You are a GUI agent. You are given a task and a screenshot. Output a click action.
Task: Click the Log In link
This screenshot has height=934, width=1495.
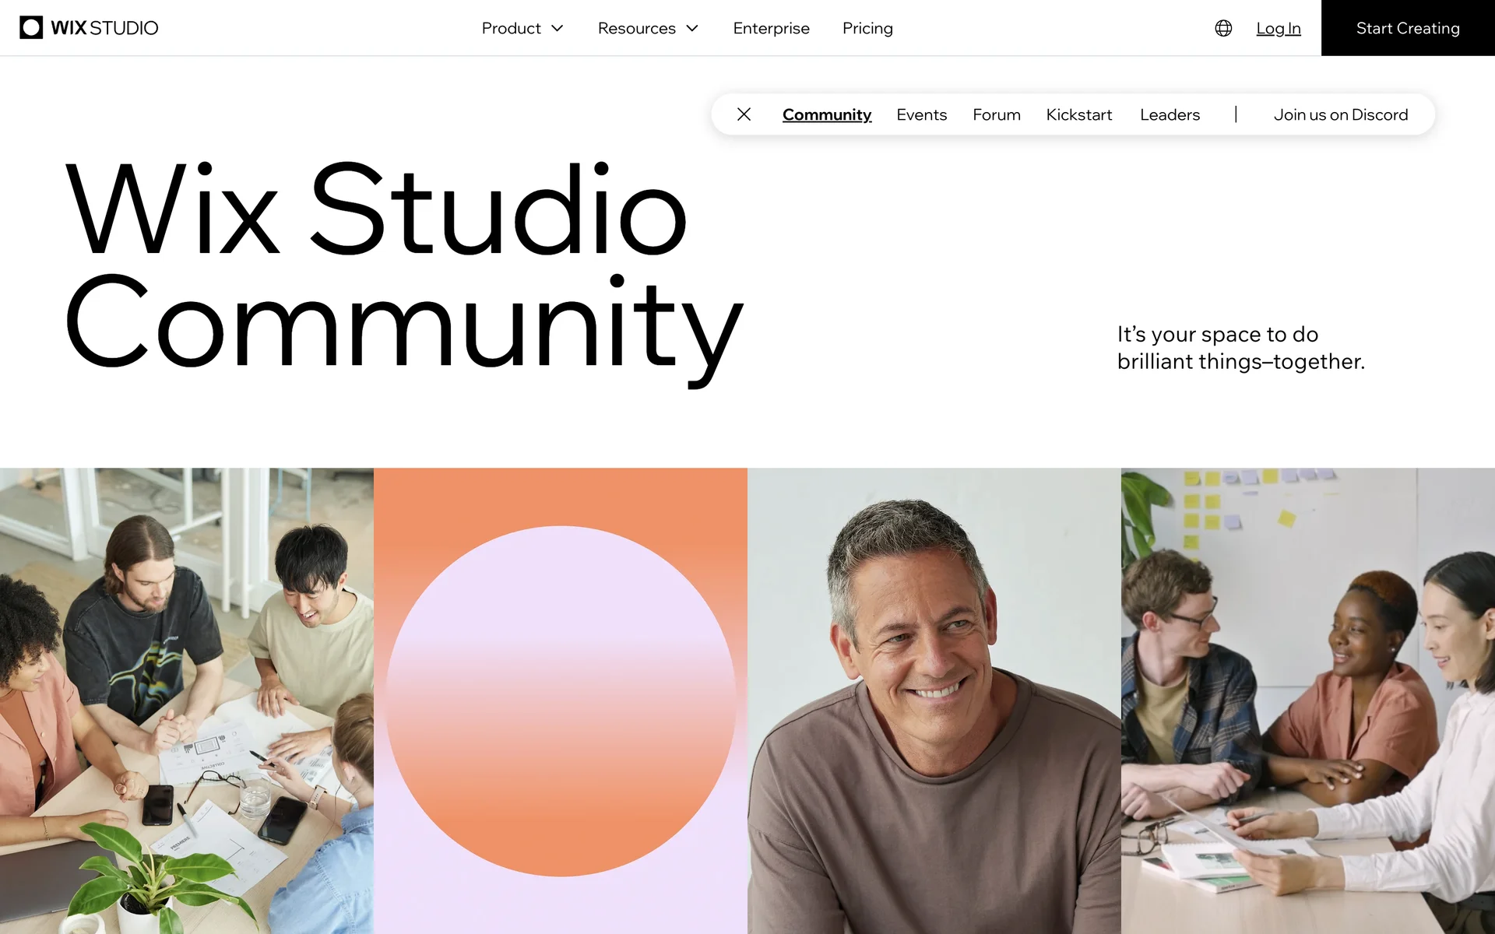(x=1279, y=28)
